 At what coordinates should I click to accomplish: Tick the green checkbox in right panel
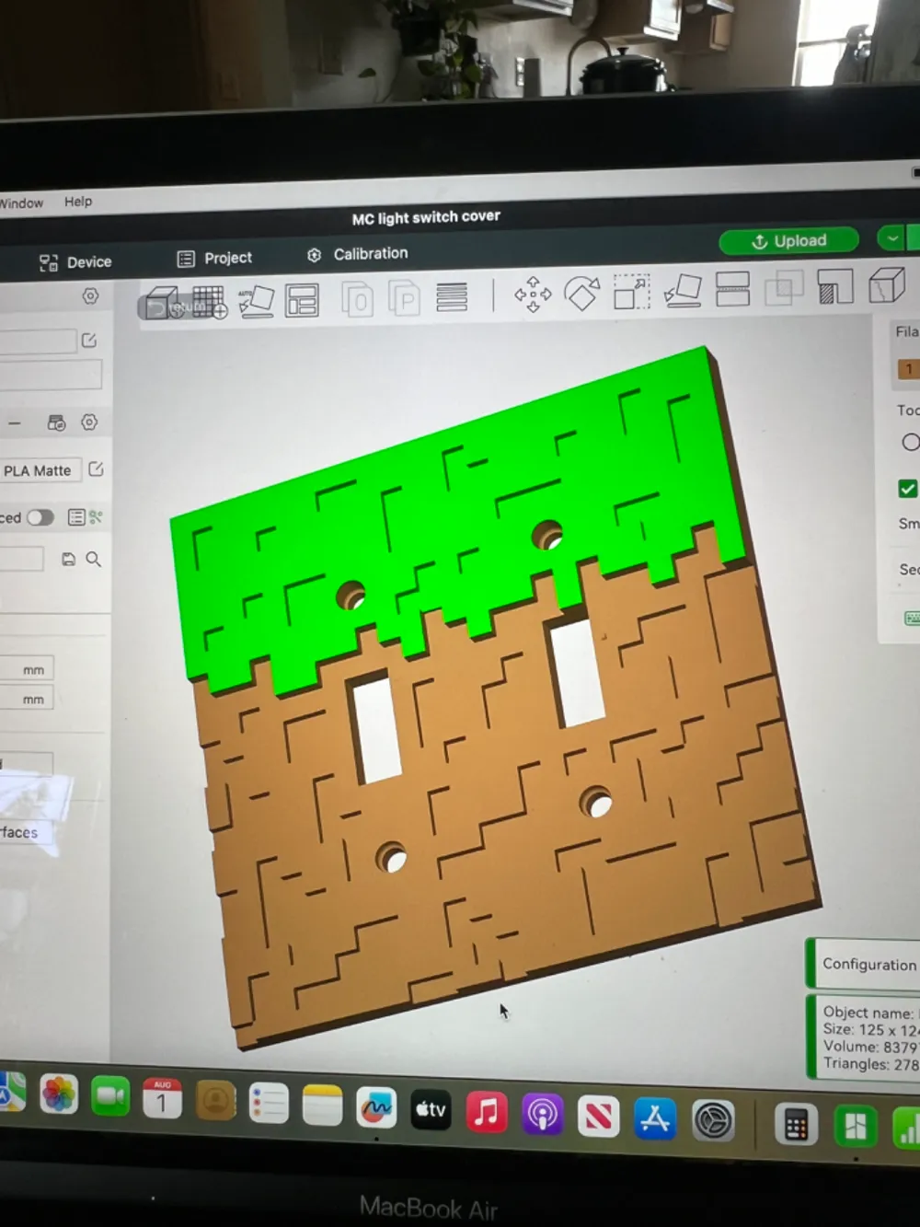click(908, 488)
